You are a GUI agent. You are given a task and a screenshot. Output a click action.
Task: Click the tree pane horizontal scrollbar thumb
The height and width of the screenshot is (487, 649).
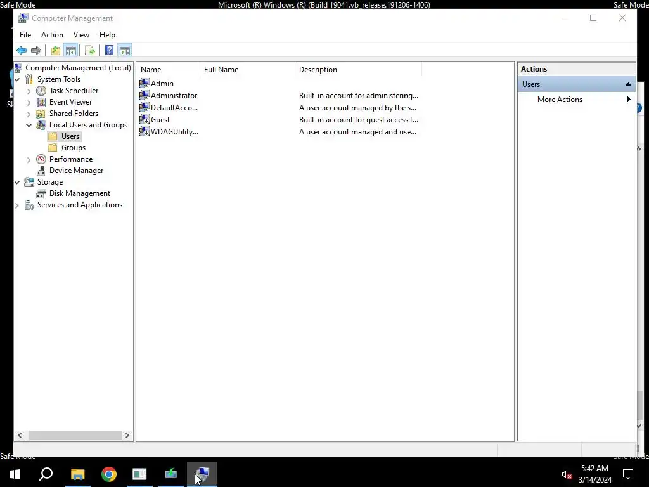click(75, 435)
